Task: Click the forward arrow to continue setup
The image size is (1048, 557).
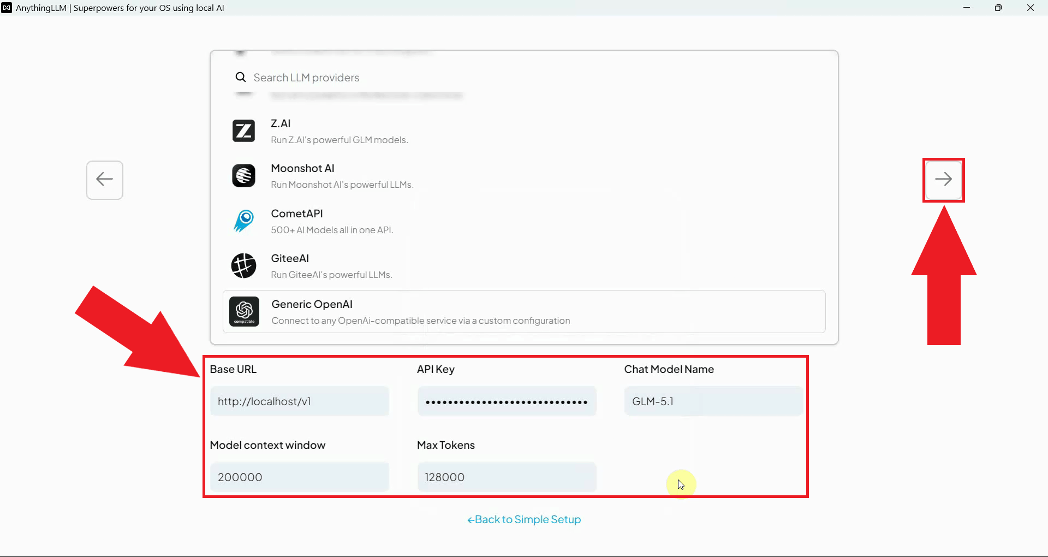Action: click(944, 180)
